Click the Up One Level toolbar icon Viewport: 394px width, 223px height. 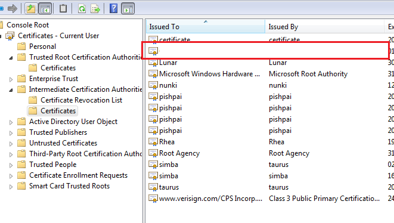pyautogui.click(x=31, y=8)
